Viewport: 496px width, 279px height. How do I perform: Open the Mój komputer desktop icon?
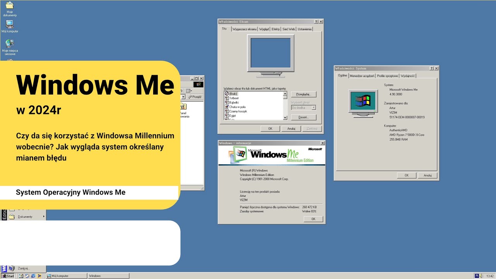point(10,26)
